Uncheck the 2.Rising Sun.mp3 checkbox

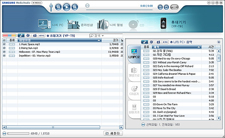coord(4,48)
